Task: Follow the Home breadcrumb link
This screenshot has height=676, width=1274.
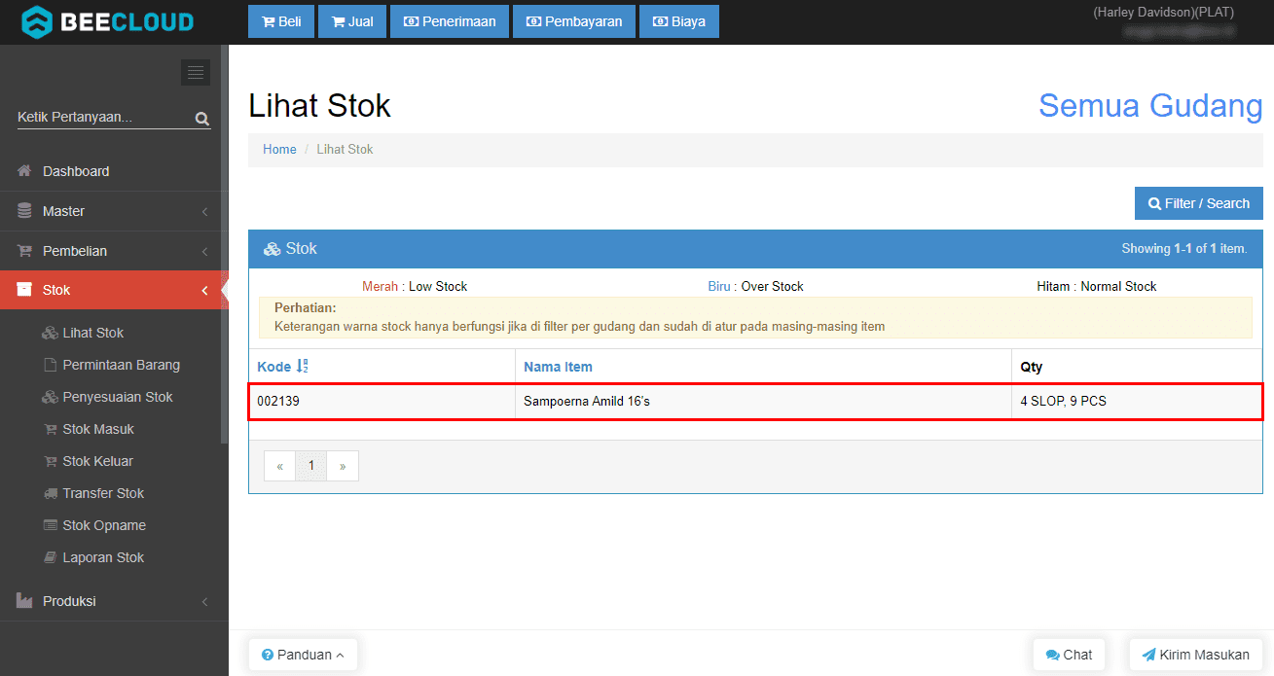Action: [279, 149]
